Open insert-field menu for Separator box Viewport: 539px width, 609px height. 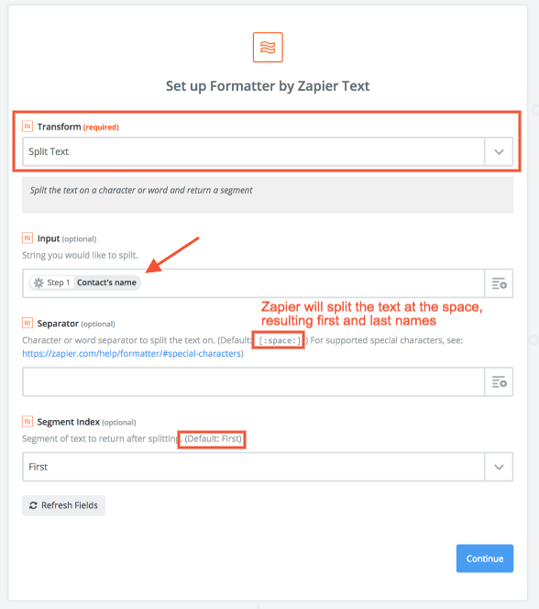click(499, 382)
